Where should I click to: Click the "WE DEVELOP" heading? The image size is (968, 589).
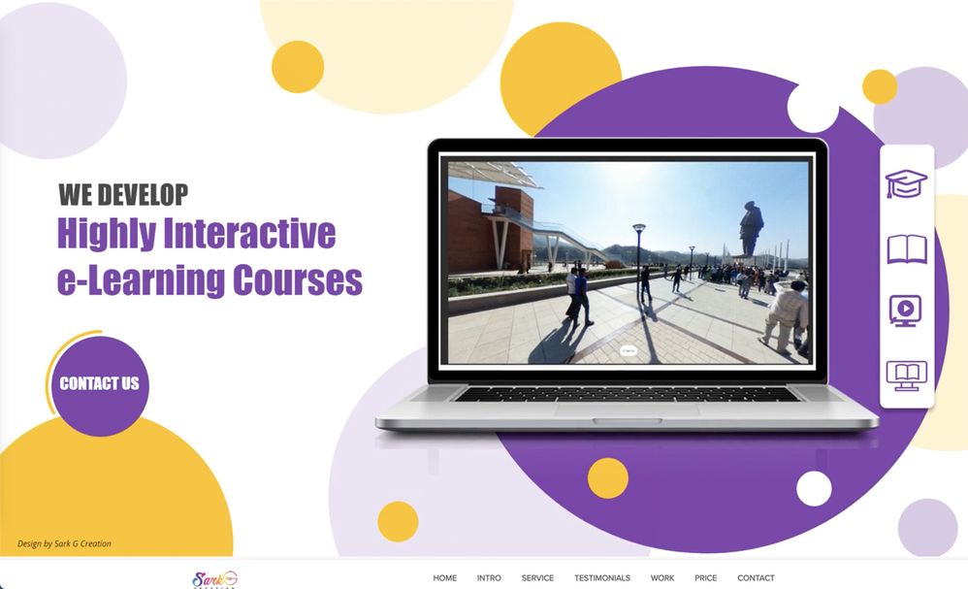(123, 194)
